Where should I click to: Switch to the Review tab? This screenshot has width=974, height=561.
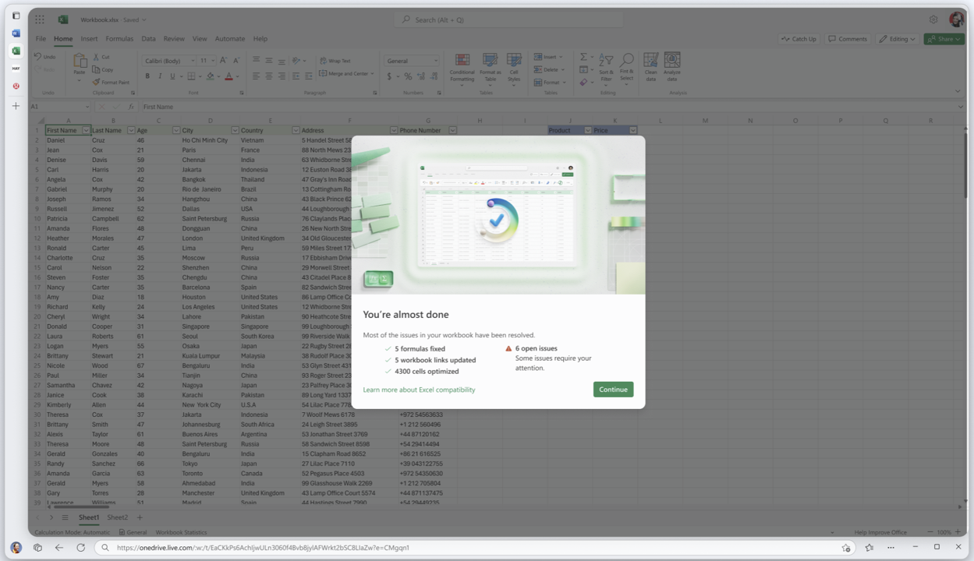point(174,39)
